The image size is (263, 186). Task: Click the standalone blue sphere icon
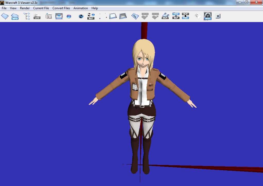tap(69, 16)
